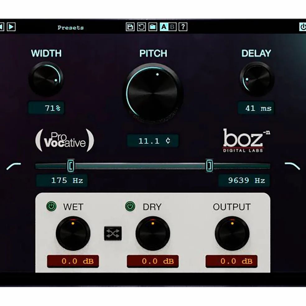This screenshot has width=306, height=306.
Task: Click the Boz Digital Labs logo
Action: pyautogui.click(x=247, y=140)
